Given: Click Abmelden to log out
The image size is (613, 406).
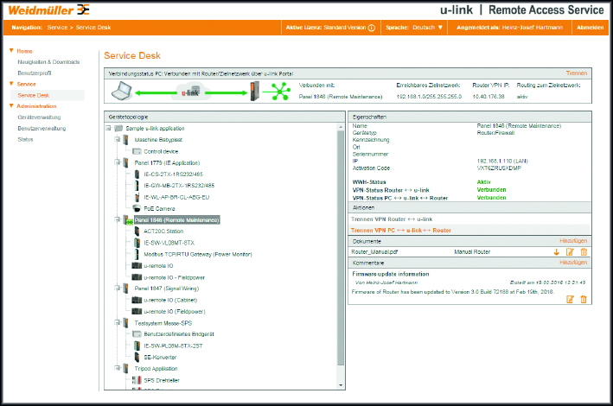Looking at the screenshot, I should tap(590, 28).
